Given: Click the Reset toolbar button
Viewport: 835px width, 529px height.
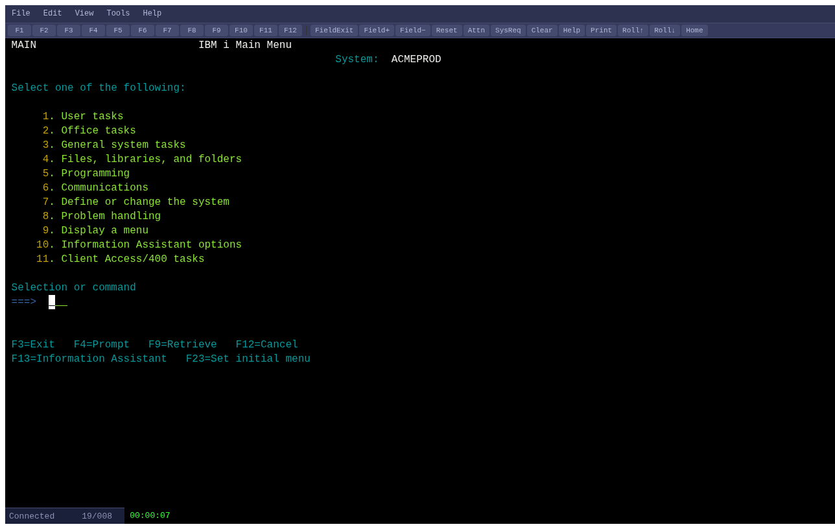Looking at the screenshot, I should pyautogui.click(x=447, y=30).
